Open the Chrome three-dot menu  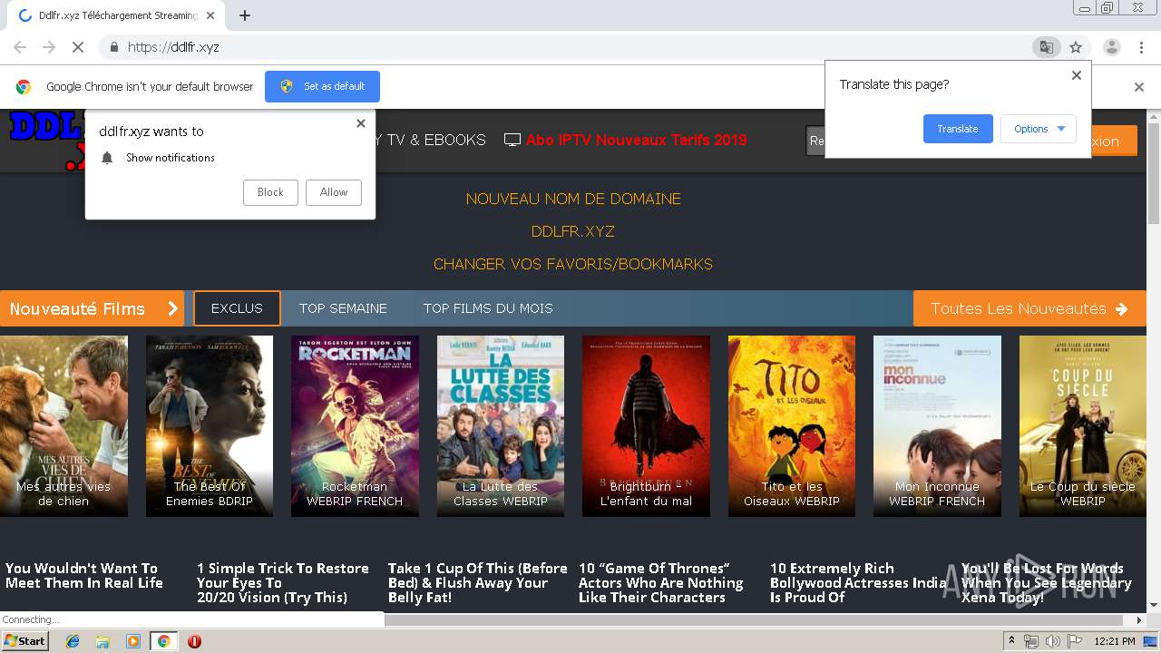tap(1141, 47)
